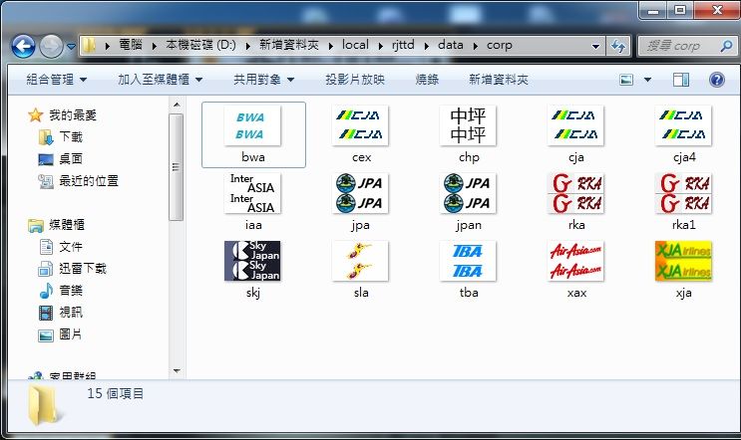Viewport: 741px width, 440px height.
Task: Click the search magnifier icon
Action: pos(726,46)
